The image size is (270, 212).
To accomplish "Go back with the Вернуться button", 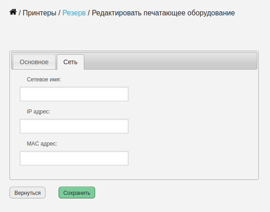I will coord(27,193).
